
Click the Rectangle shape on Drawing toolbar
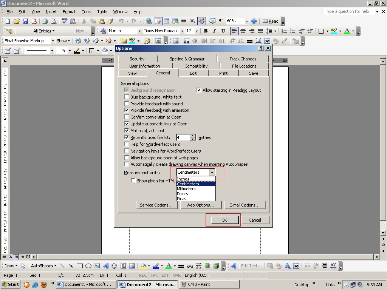79,266
